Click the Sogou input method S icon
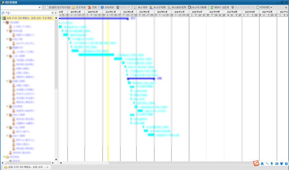The image size is (289, 170). [256, 163]
